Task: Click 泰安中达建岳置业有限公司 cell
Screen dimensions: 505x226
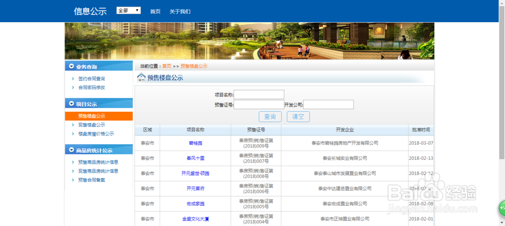Action: (x=344, y=189)
